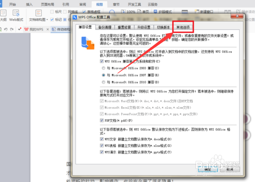Toggle the 标记 checkbox in ribbon

coord(52,19)
